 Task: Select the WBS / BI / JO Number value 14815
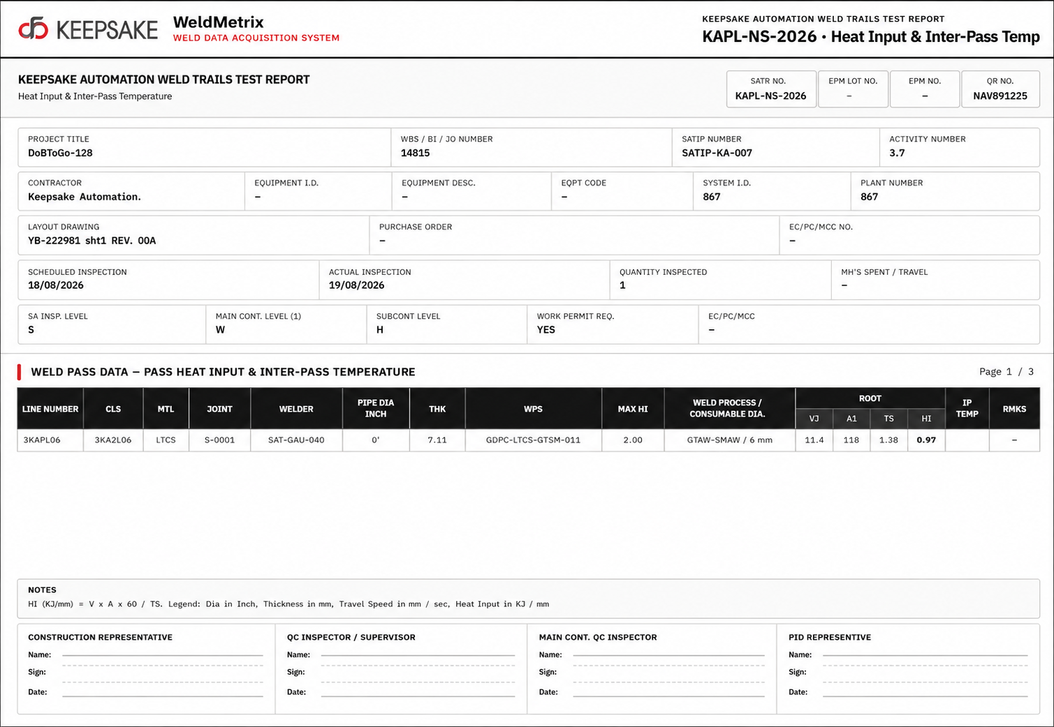[x=415, y=153]
